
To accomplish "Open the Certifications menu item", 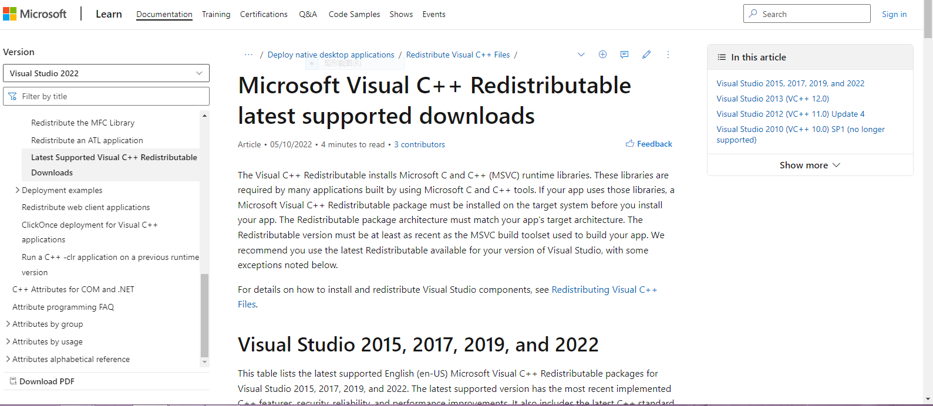I will (x=264, y=14).
